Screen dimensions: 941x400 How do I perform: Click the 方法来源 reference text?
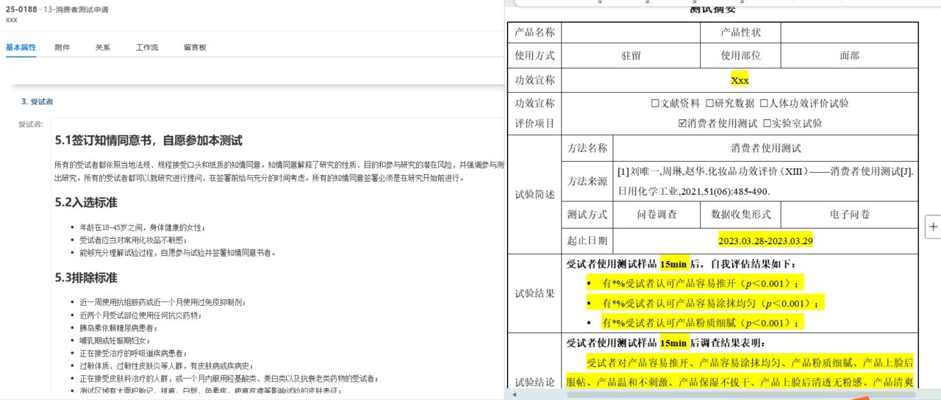click(765, 181)
